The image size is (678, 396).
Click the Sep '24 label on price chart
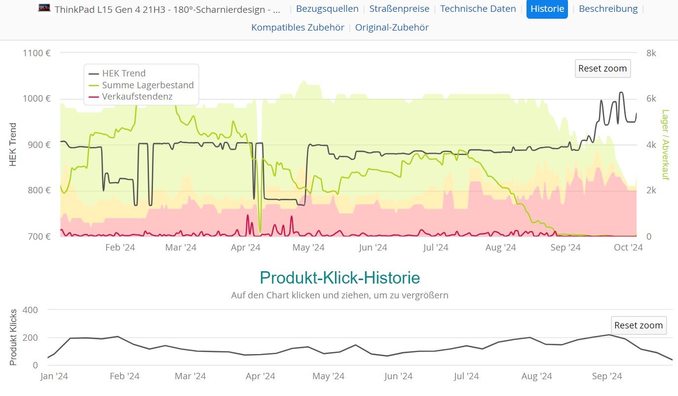[x=565, y=248]
